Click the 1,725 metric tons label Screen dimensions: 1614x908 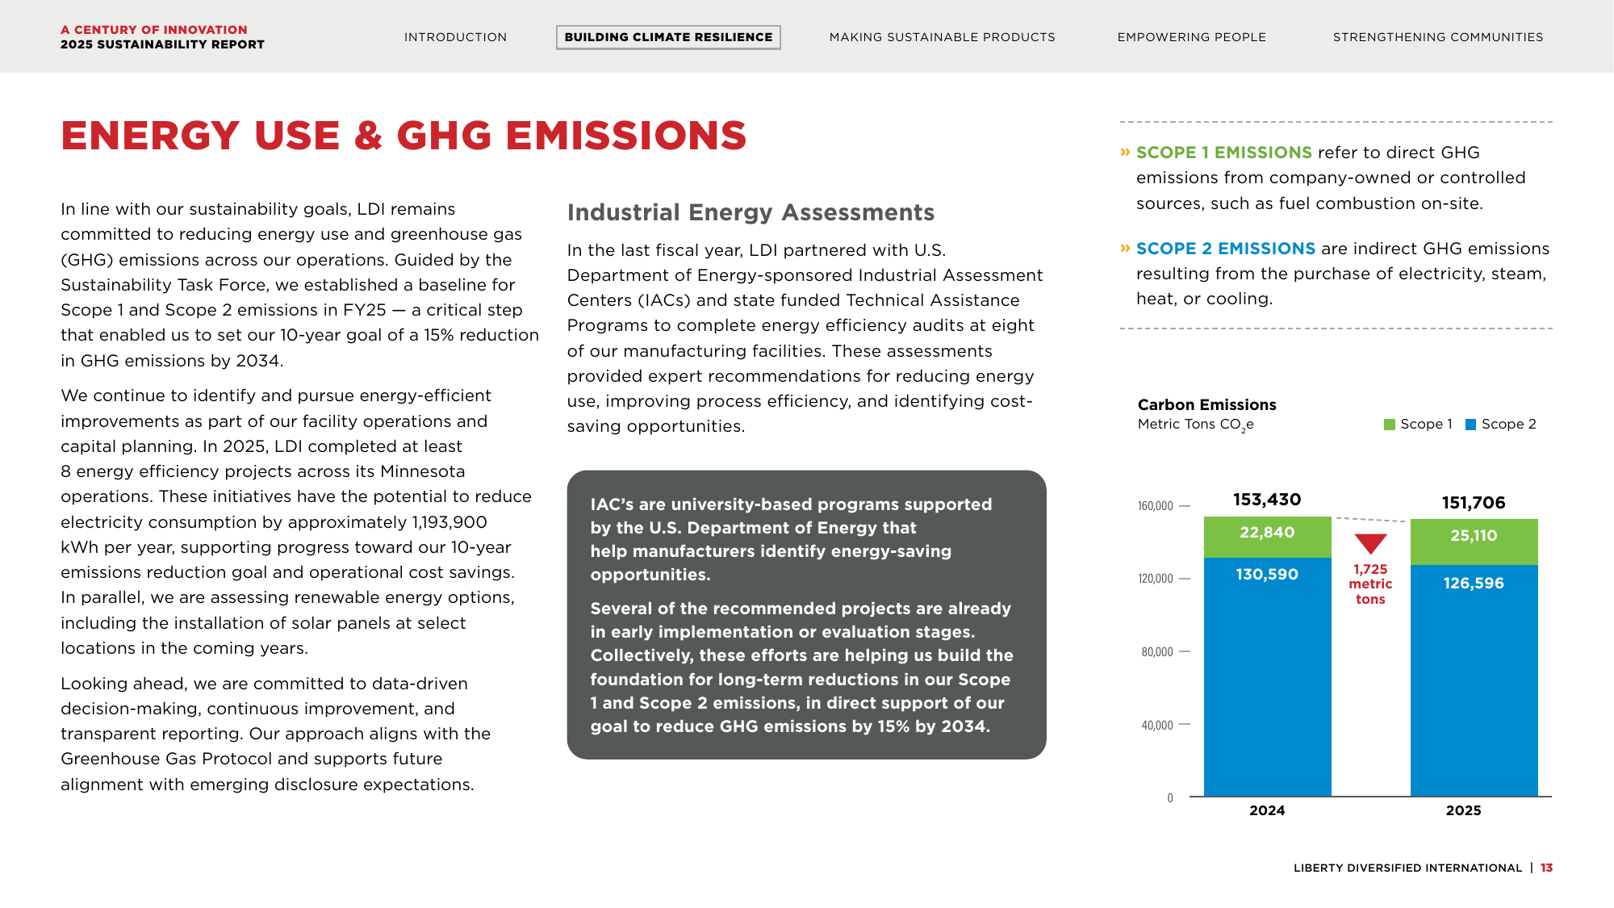[x=1370, y=584]
